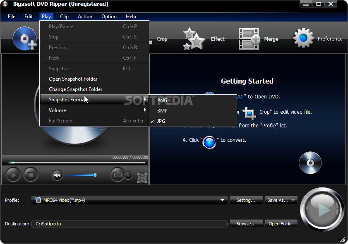
Task: Click the stop button in preview controls
Action: click(x=31, y=175)
